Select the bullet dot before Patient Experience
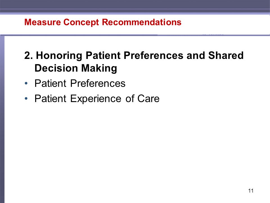 26,99
